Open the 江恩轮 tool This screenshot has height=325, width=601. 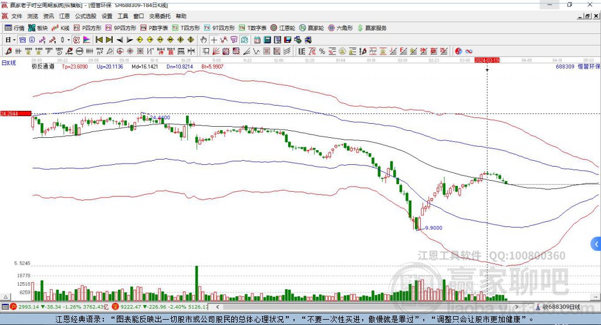(283, 28)
